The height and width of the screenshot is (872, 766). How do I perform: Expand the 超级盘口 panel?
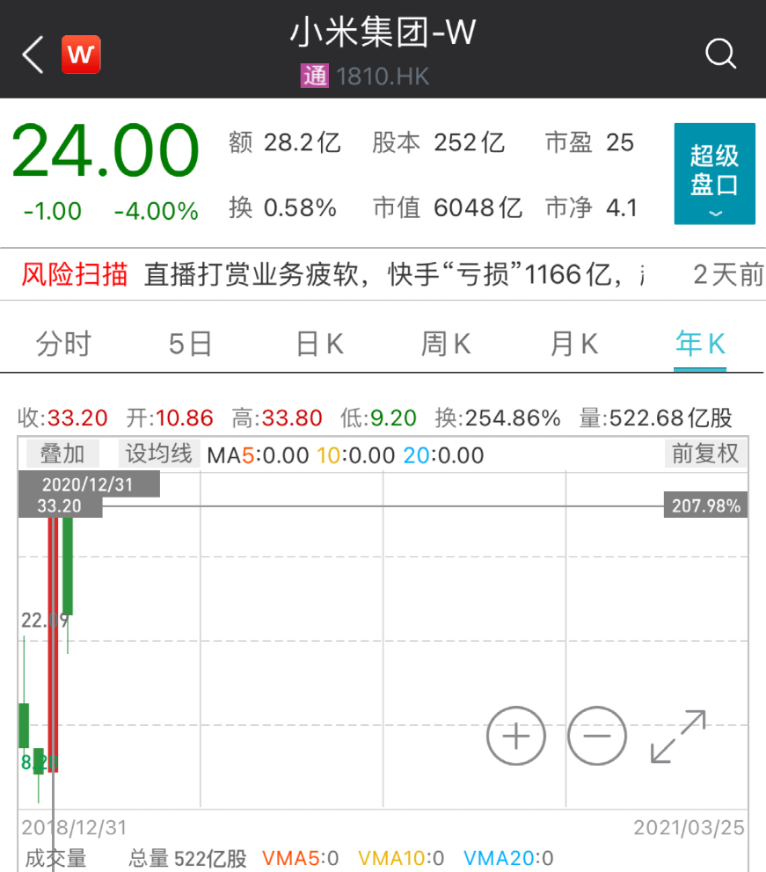pyautogui.click(x=715, y=173)
